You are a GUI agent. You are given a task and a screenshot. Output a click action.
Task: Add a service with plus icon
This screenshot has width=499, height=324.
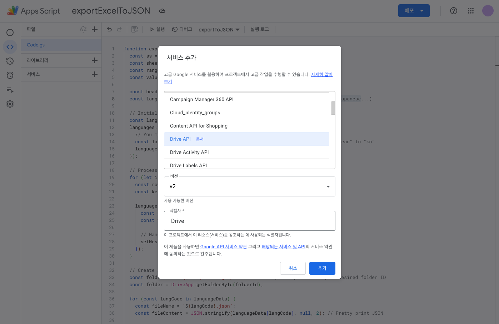(95, 74)
